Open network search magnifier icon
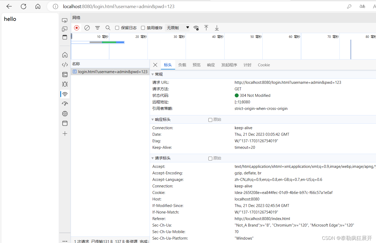Screen dimensions: 376x243 (108, 28)
